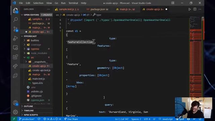Open .eslintrc.cjs file
Screen dimensions: 215x121
click(x=37, y=91)
